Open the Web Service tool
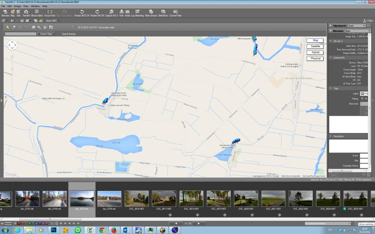This screenshot has height=234, width=375. click(151, 13)
